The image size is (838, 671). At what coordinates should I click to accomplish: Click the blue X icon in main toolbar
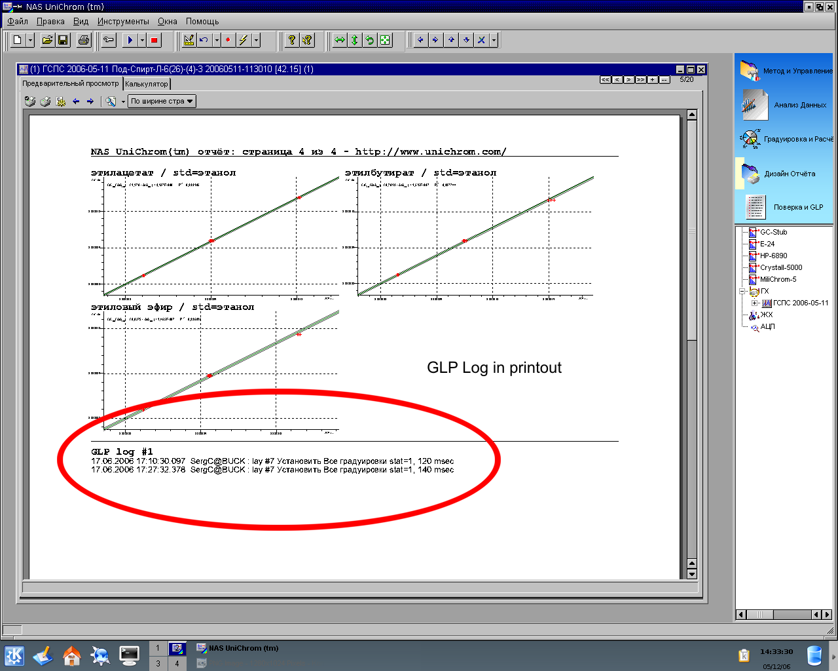tap(481, 40)
